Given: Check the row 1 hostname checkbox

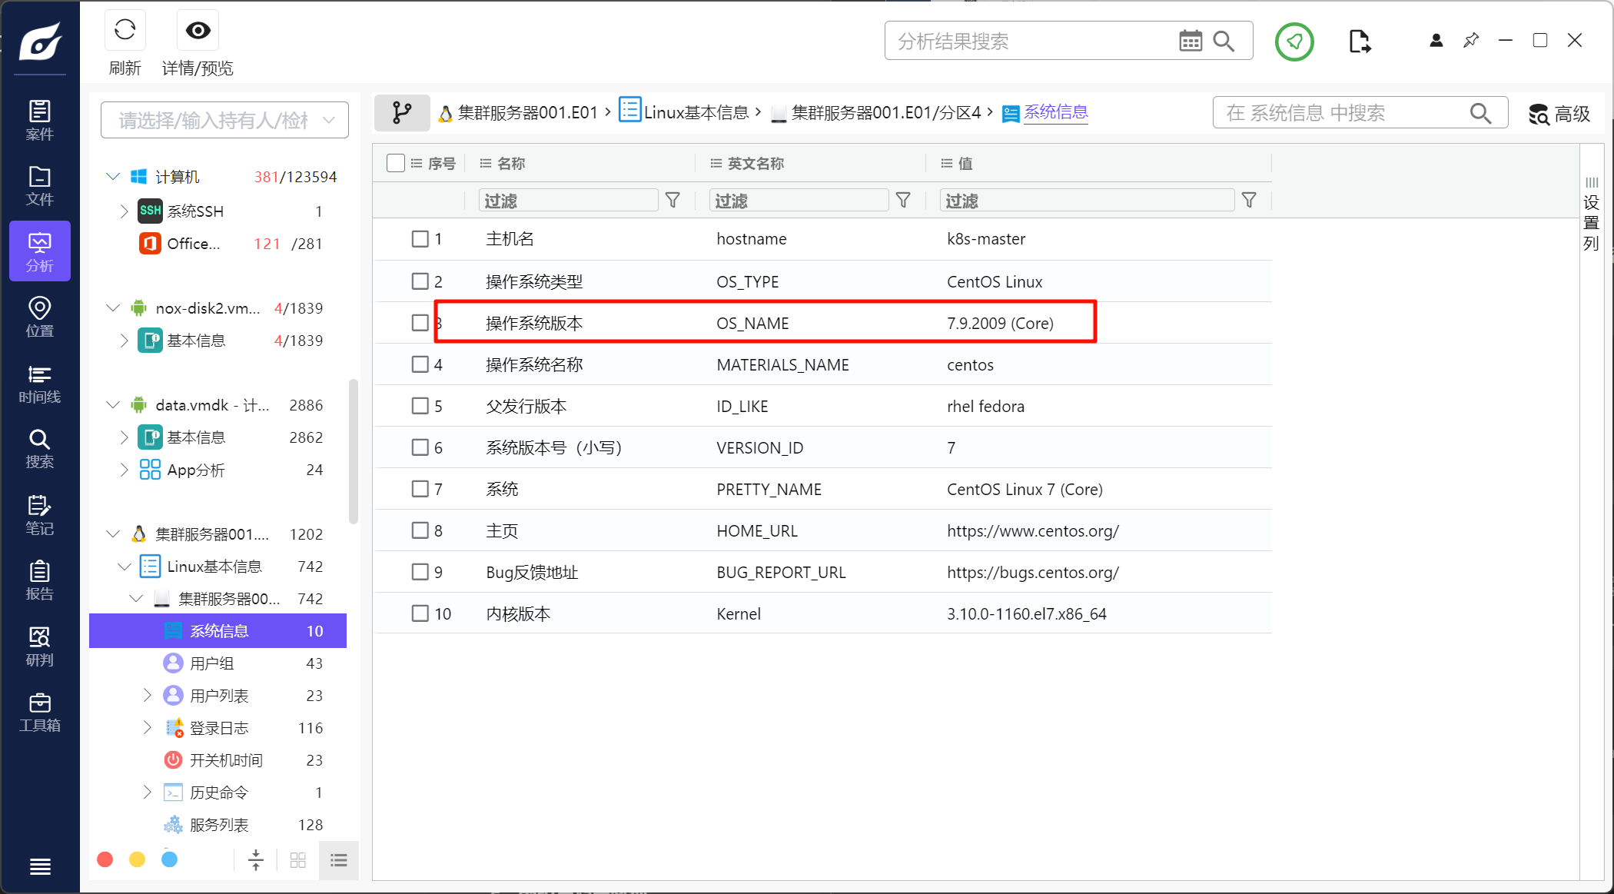Looking at the screenshot, I should [420, 239].
